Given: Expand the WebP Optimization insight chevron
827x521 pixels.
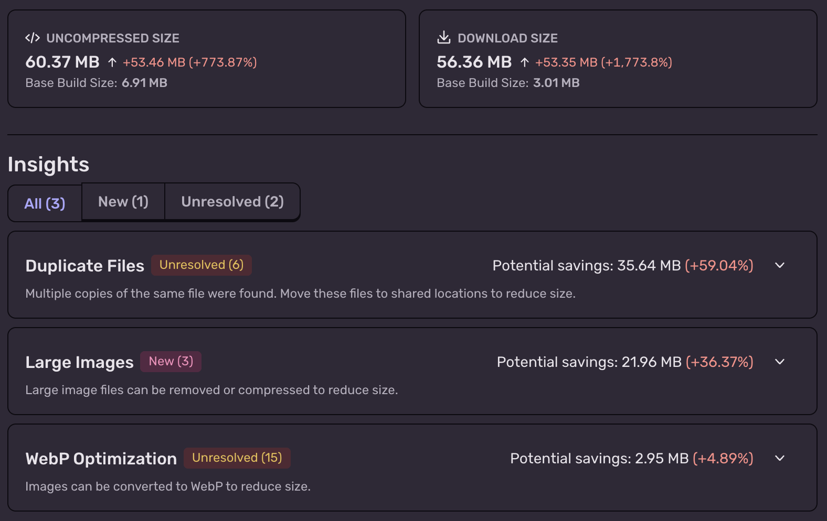Looking at the screenshot, I should click(780, 458).
